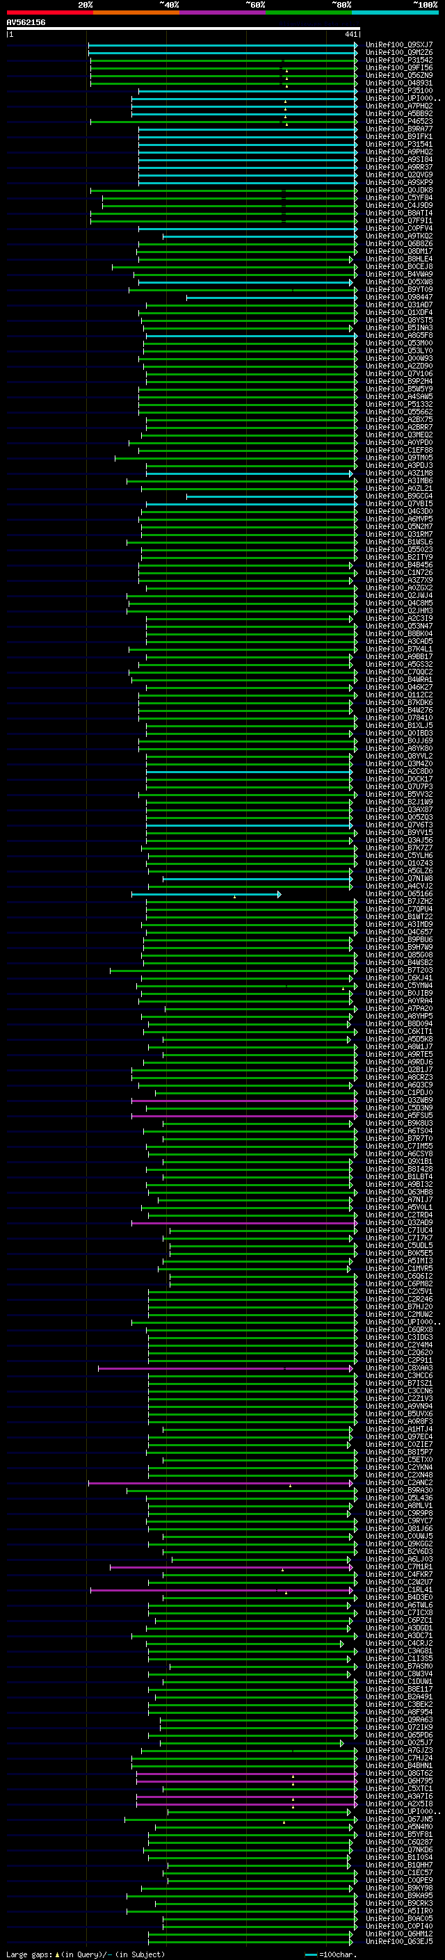Open hit UniRef100_P31542
This screenshot has width=445, height=1960.
click(398, 60)
